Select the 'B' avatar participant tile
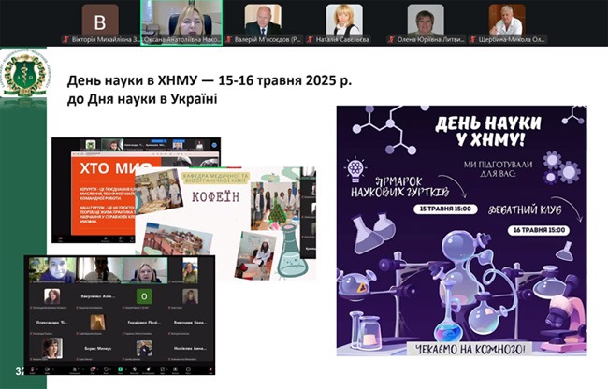The height and width of the screenshot is (389, 608). tap(100, 18)
